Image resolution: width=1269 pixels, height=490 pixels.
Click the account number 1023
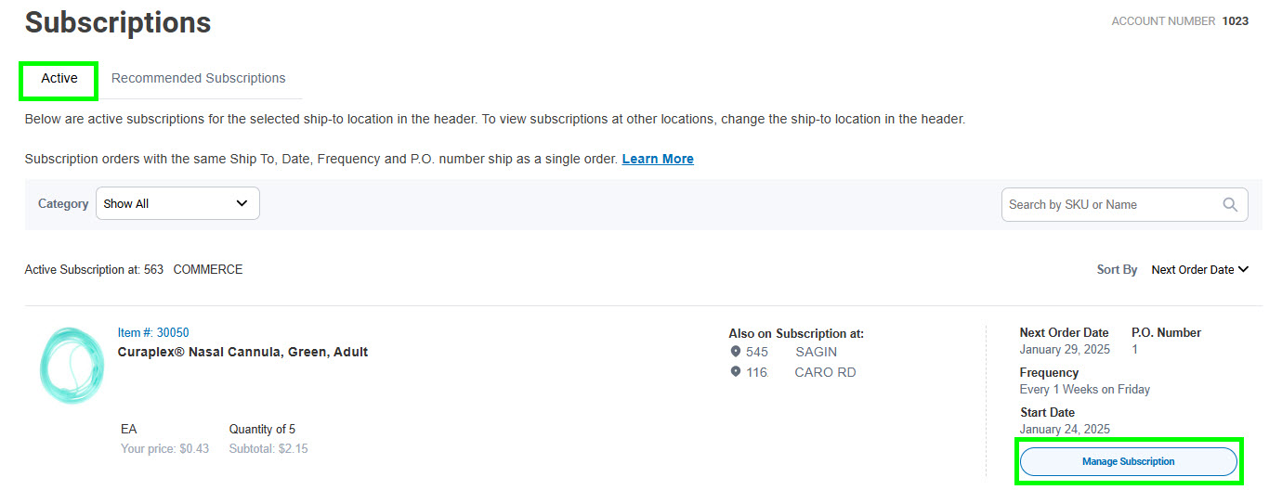click(1235, 20)
